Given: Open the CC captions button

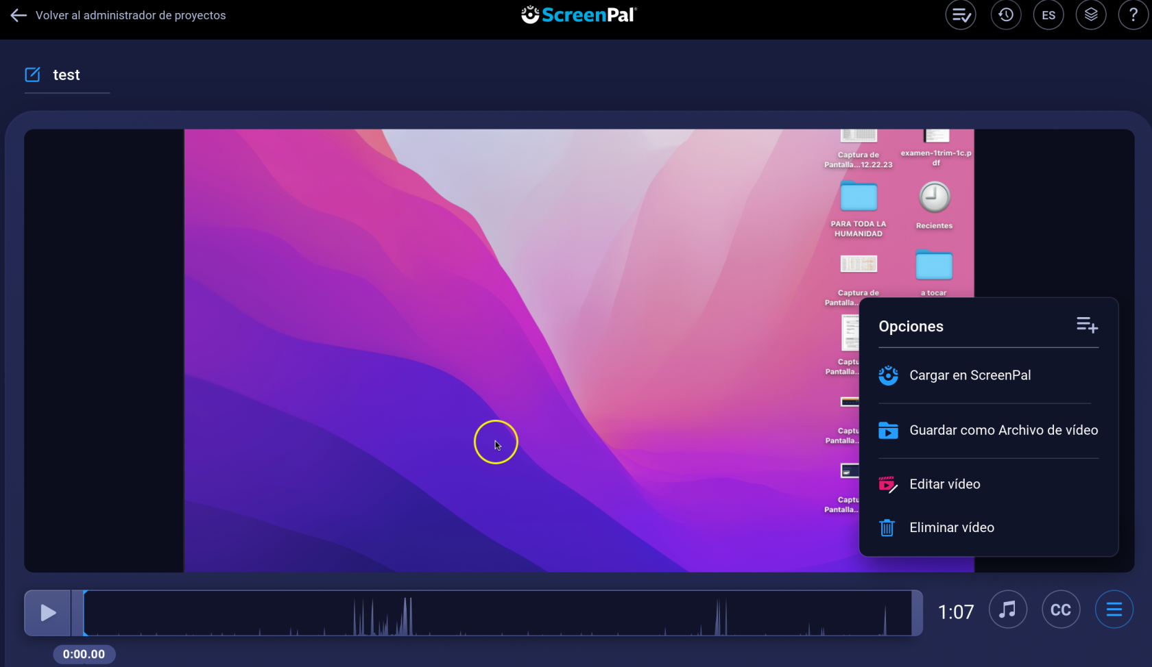Looking at the screenshot, I should (1061, 609).
